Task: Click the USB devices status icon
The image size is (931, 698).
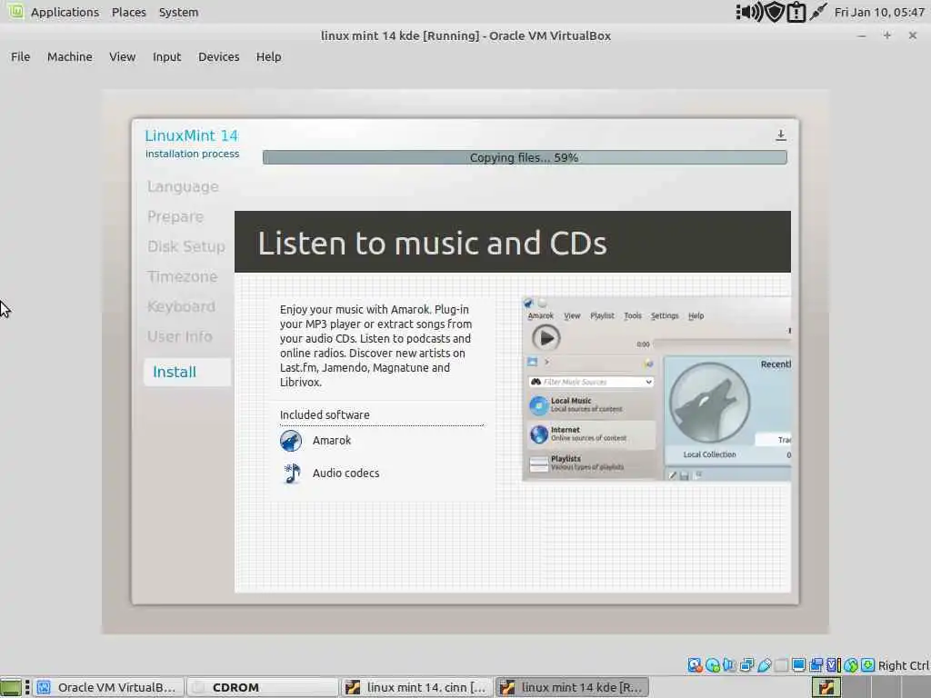Action: tap(764, 665)
